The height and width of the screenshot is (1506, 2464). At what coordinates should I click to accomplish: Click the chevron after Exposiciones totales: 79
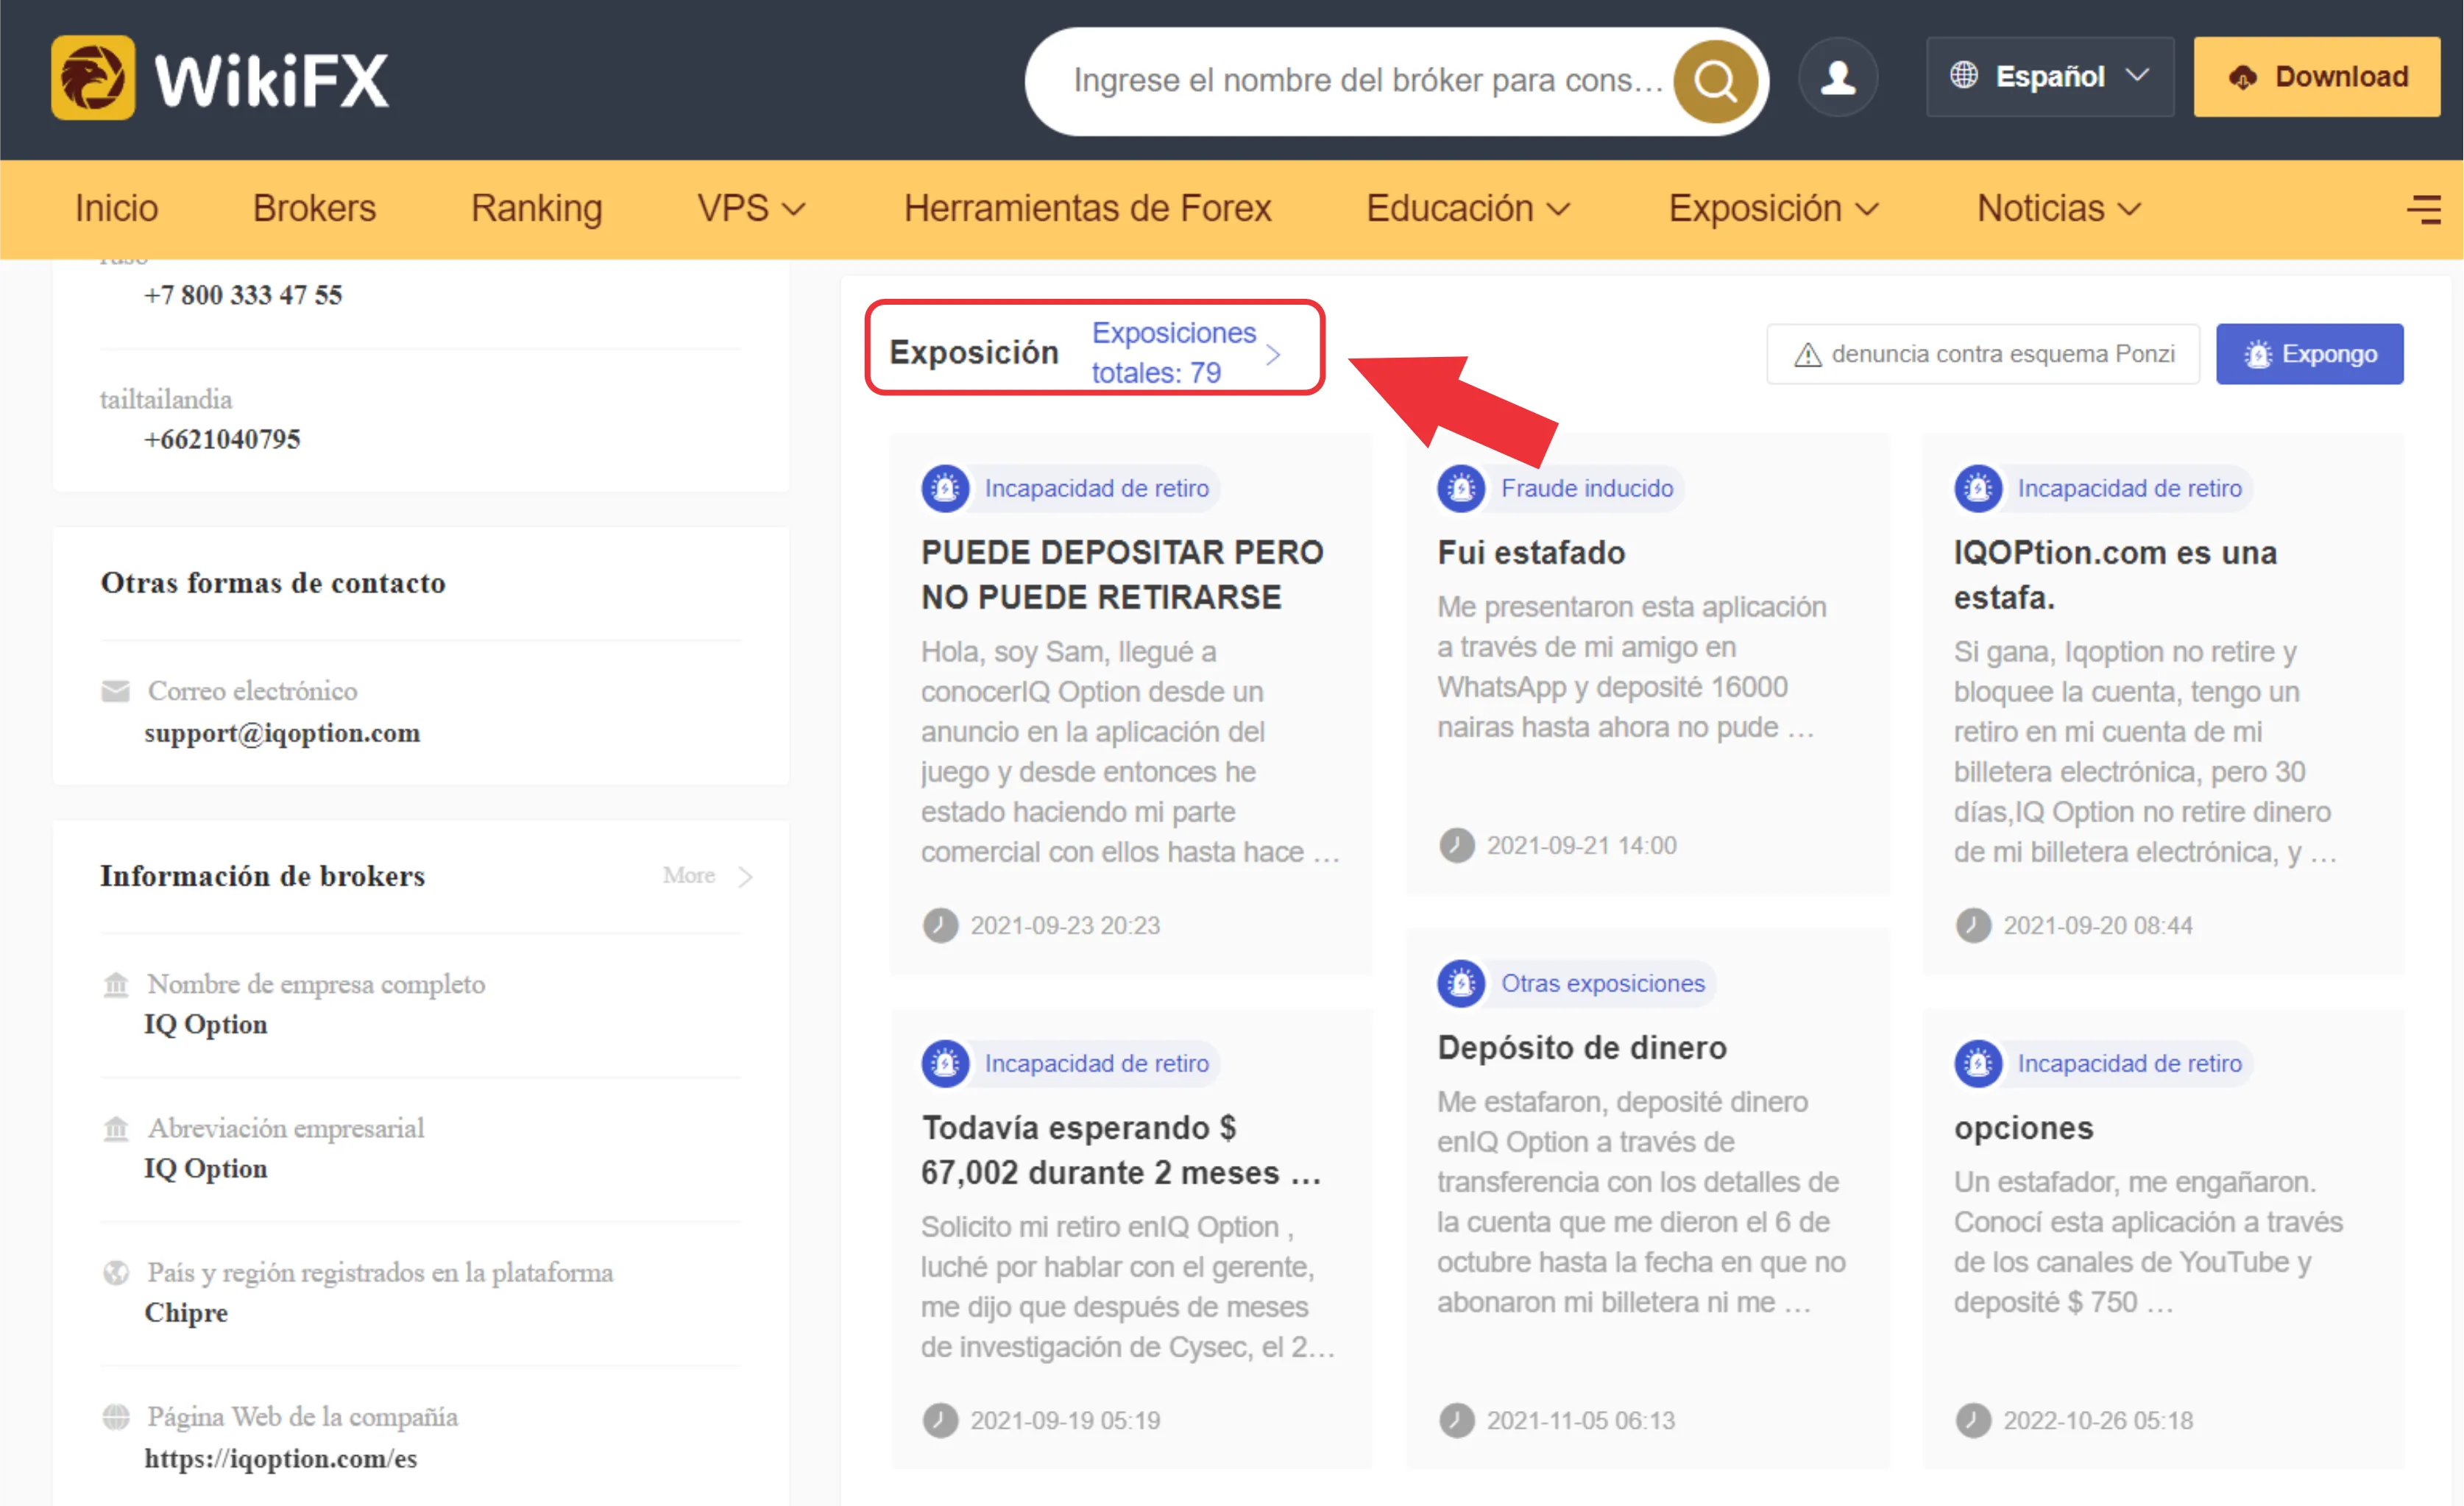click(x=1273, y=354)
